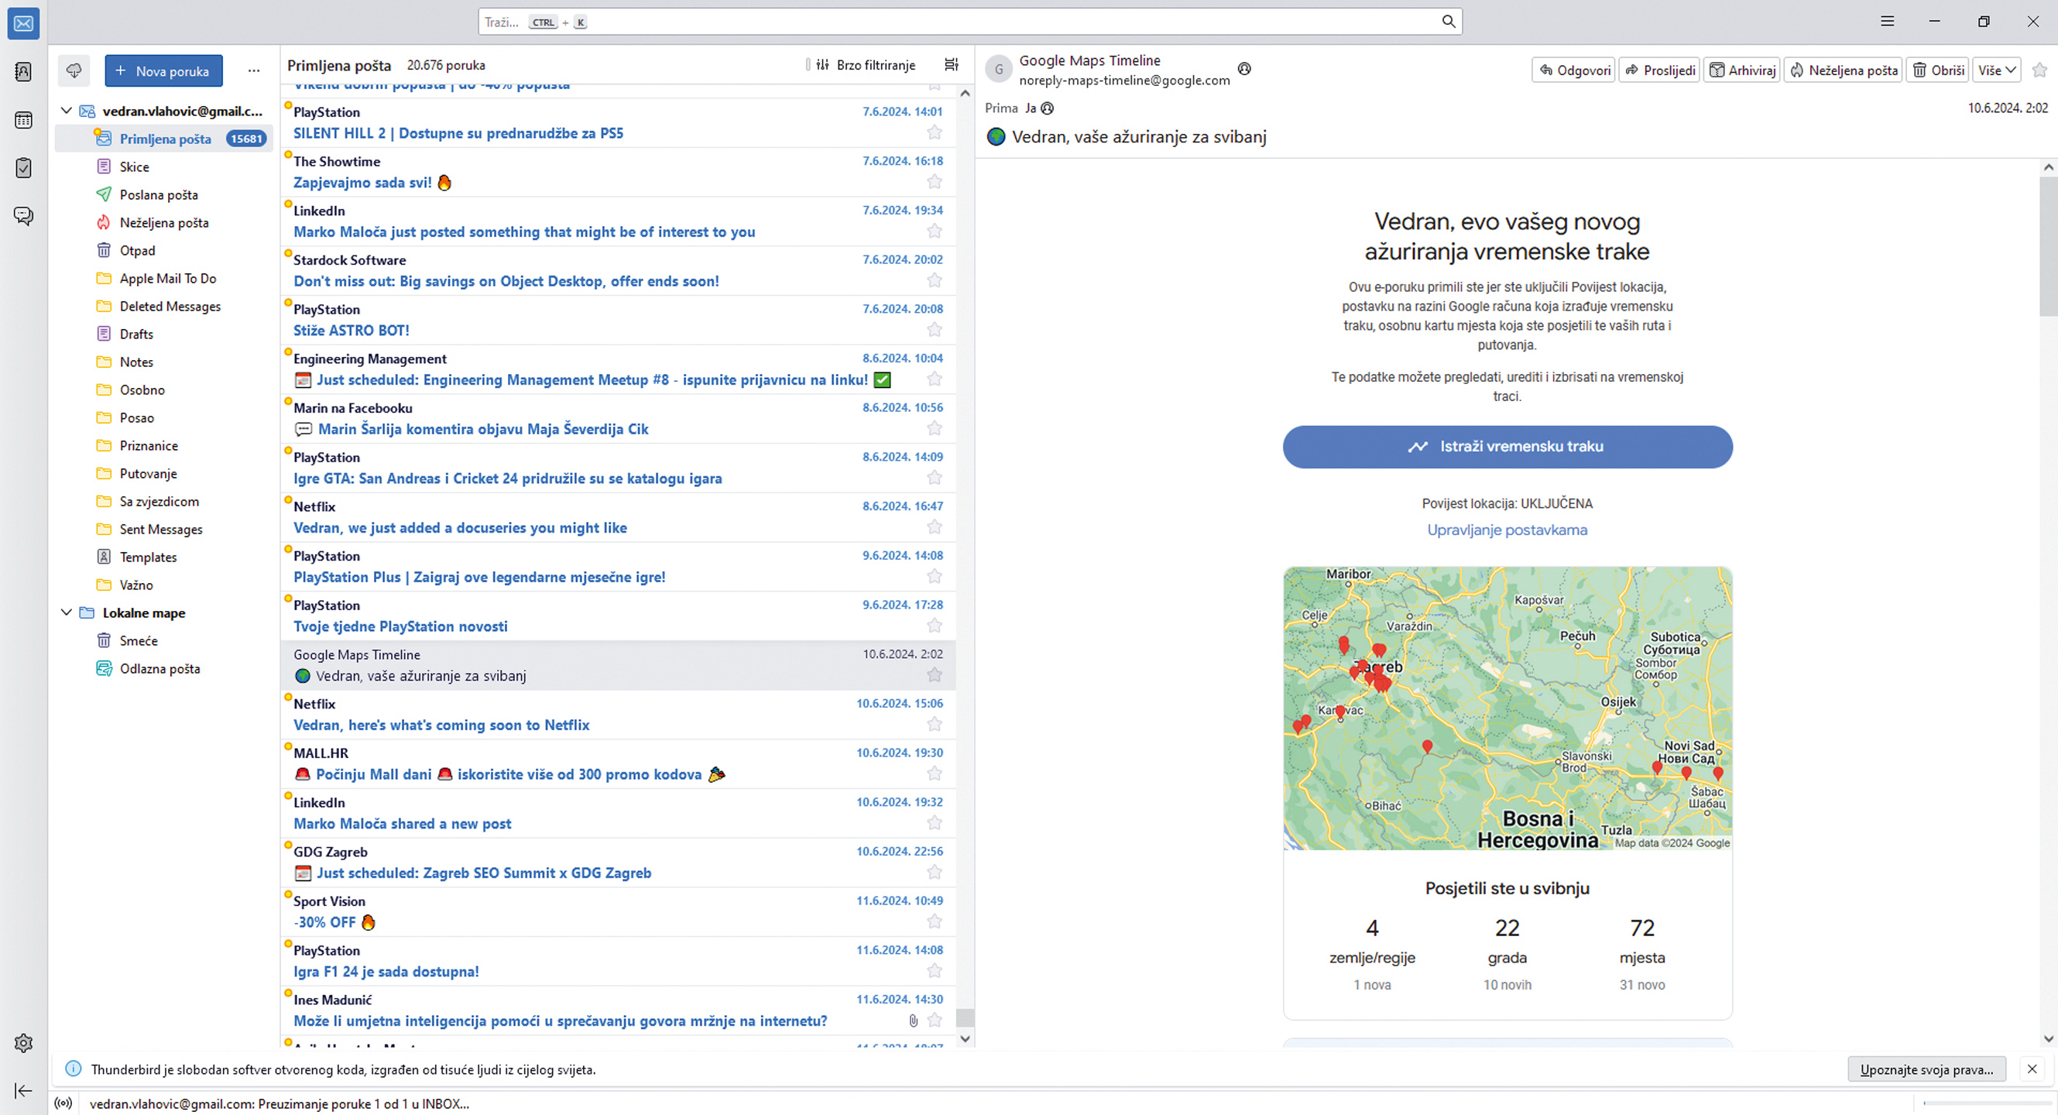
Task: Open the Skice folder
Action: [164, 166]
